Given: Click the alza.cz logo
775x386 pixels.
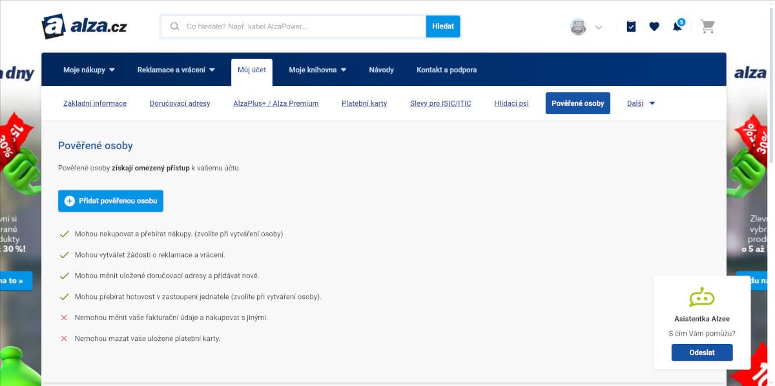Looking at the screenshot, I should [x=85, y=26].
